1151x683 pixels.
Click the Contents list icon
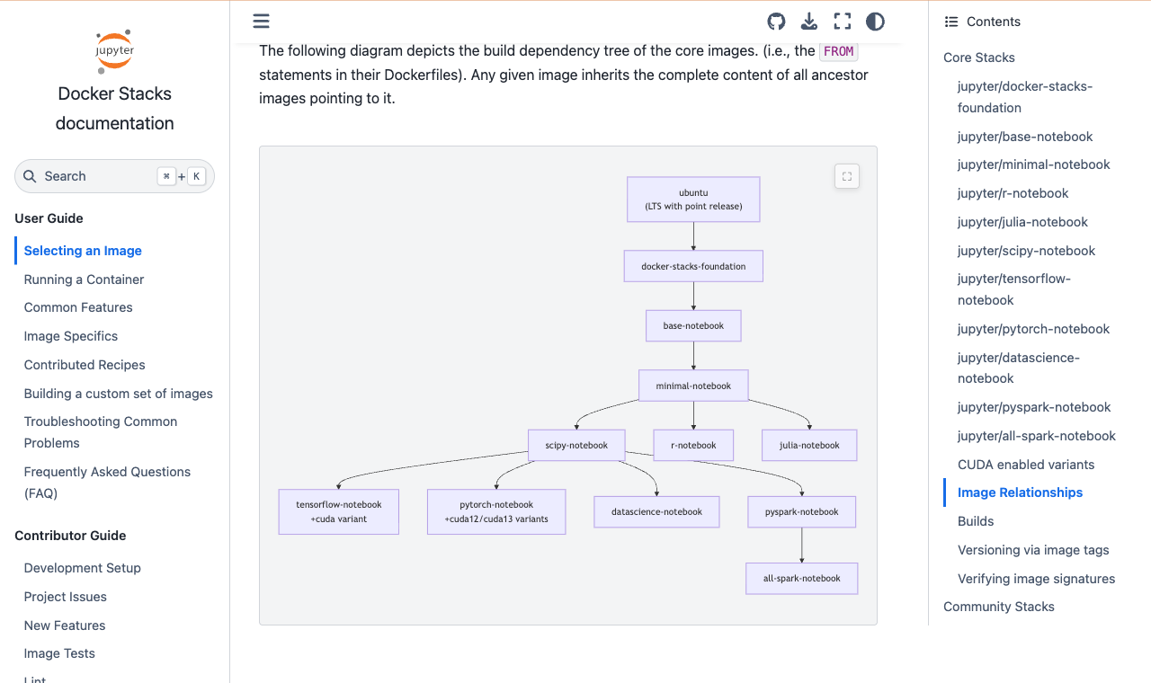pyautogui.click(x=951, y=22)
